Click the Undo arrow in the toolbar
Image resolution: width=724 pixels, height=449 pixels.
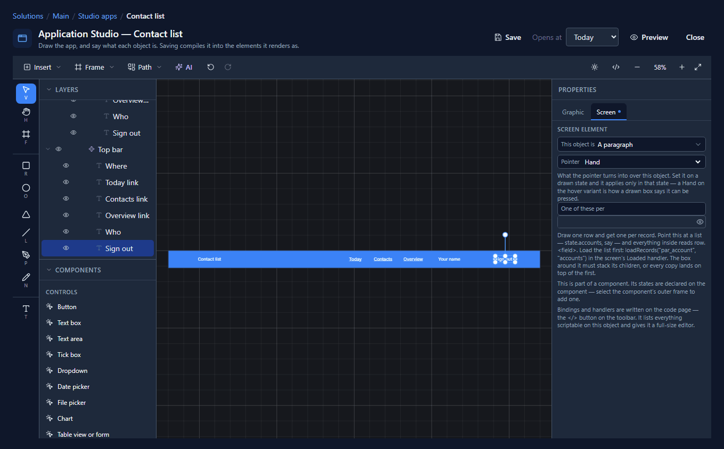[x=211, y=67]
